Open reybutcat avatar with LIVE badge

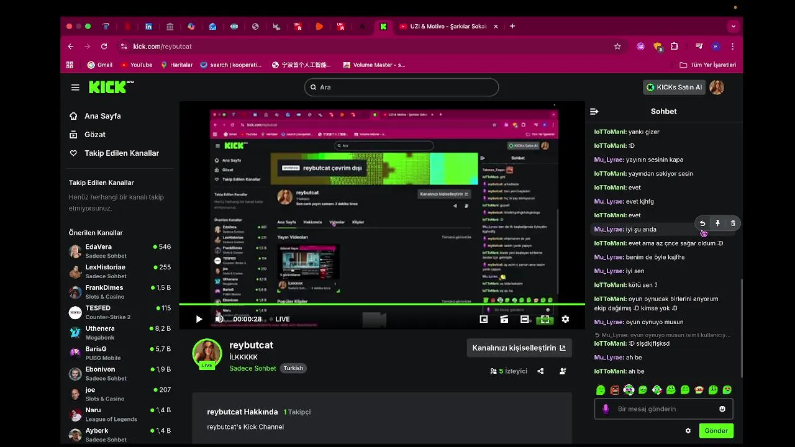tap(207, 354)
